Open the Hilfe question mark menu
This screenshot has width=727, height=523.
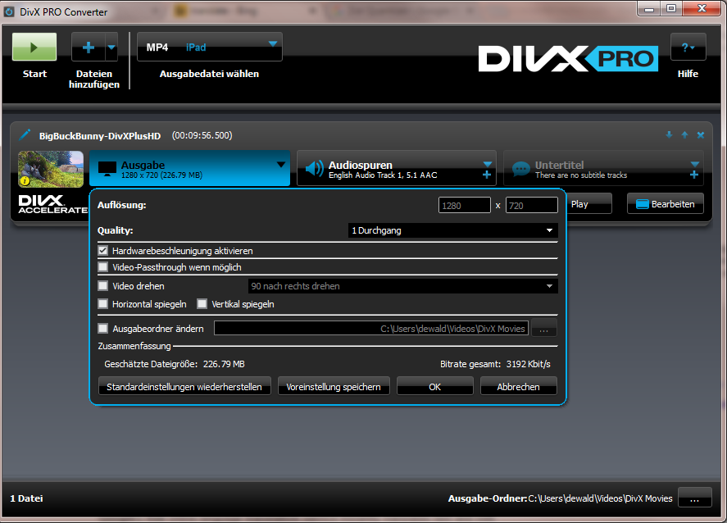[688, 47]
